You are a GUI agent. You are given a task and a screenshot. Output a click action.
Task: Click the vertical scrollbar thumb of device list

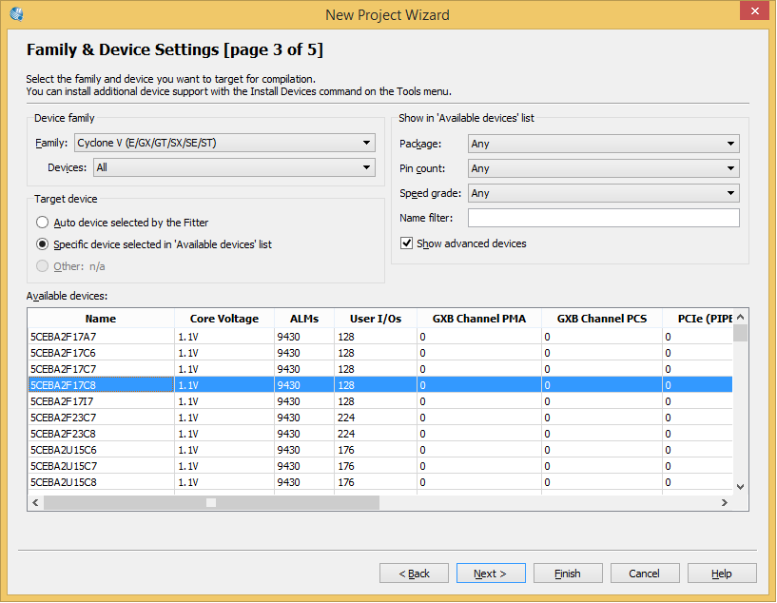click(740, 333)
